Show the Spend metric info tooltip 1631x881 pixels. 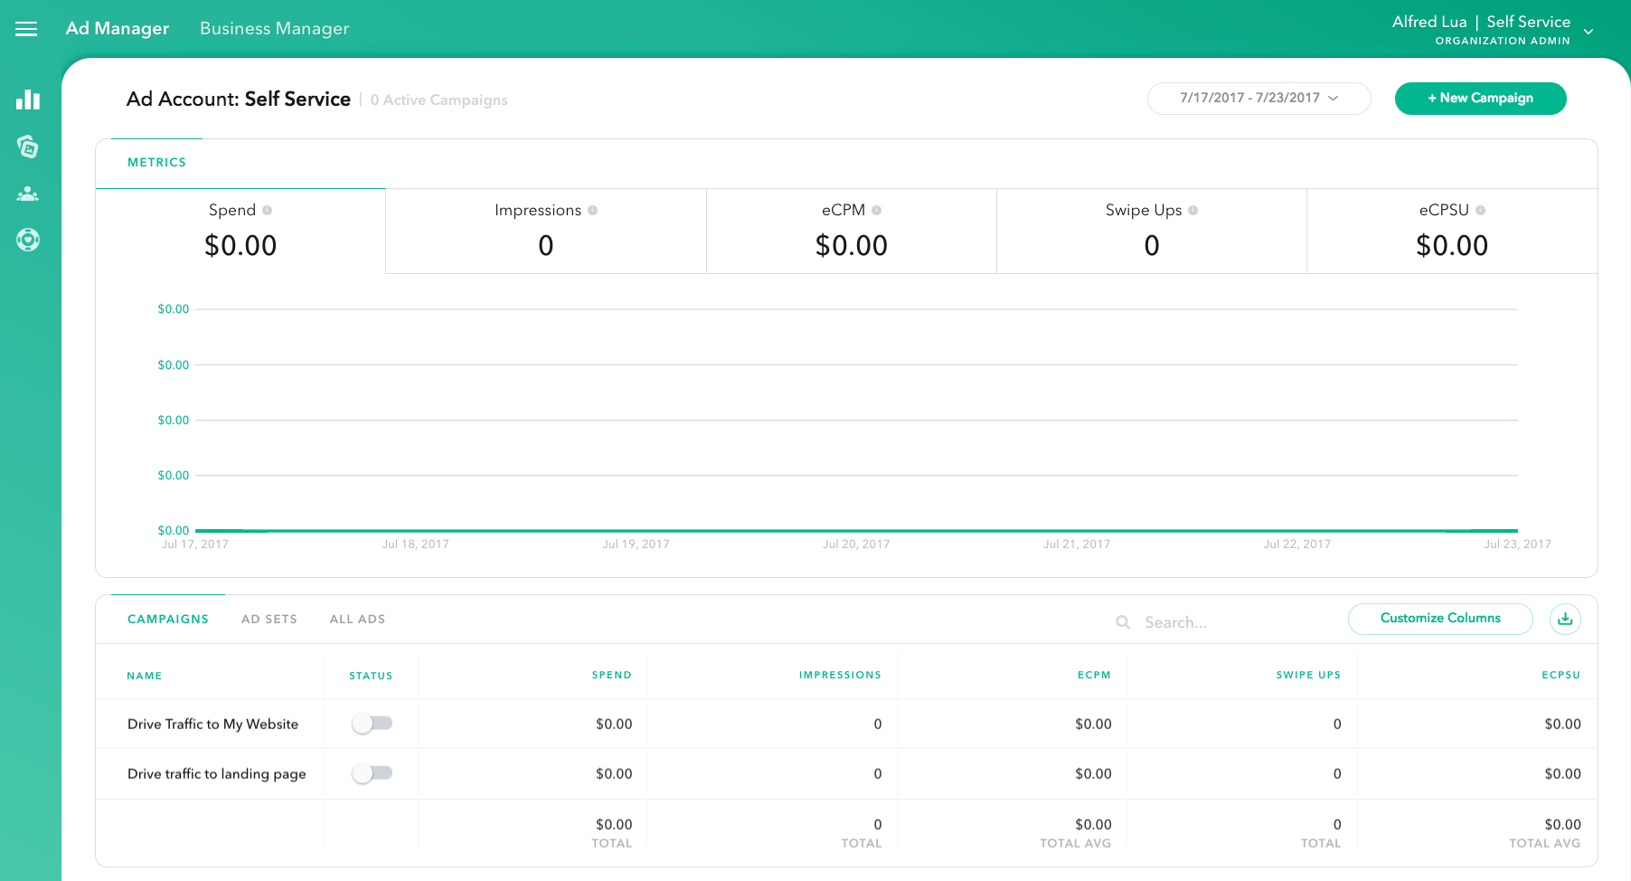coord(269,209)
